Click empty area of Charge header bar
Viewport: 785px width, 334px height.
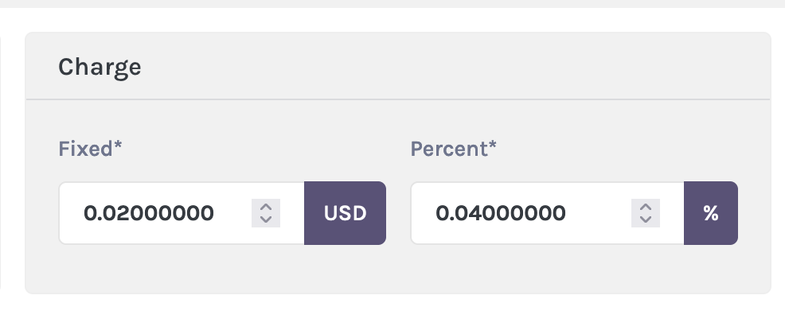[478, 67]
